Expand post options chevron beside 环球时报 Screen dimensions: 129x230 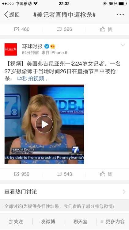click(x=123, y=45)
